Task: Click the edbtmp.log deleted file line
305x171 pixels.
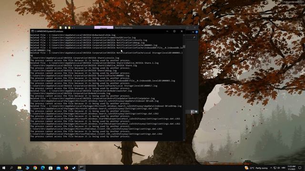Action: click(x=106, y=106)
